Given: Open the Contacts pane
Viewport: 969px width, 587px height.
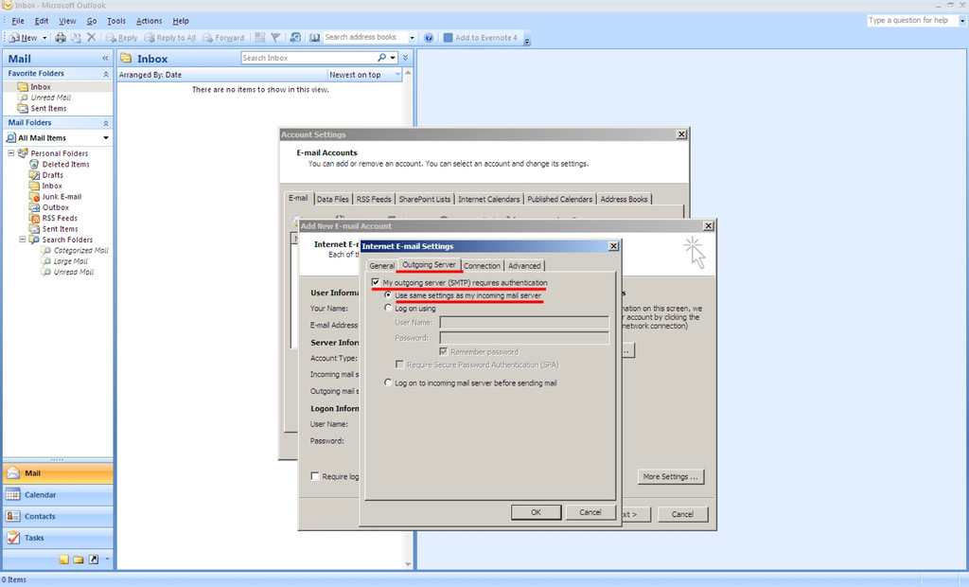Looking at the screenshot, I should point(58,517).
